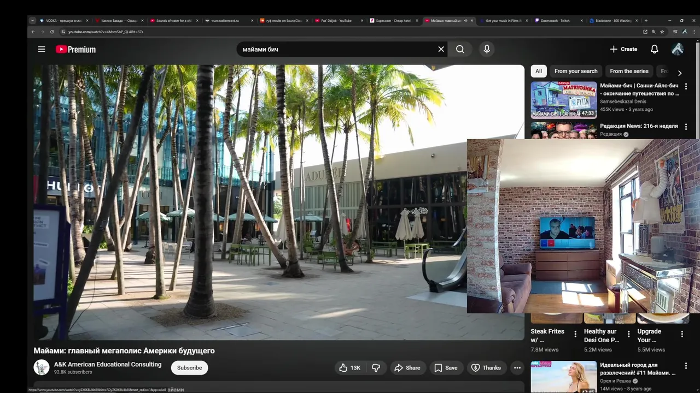Click the browser address bar URL

point(106,32)
